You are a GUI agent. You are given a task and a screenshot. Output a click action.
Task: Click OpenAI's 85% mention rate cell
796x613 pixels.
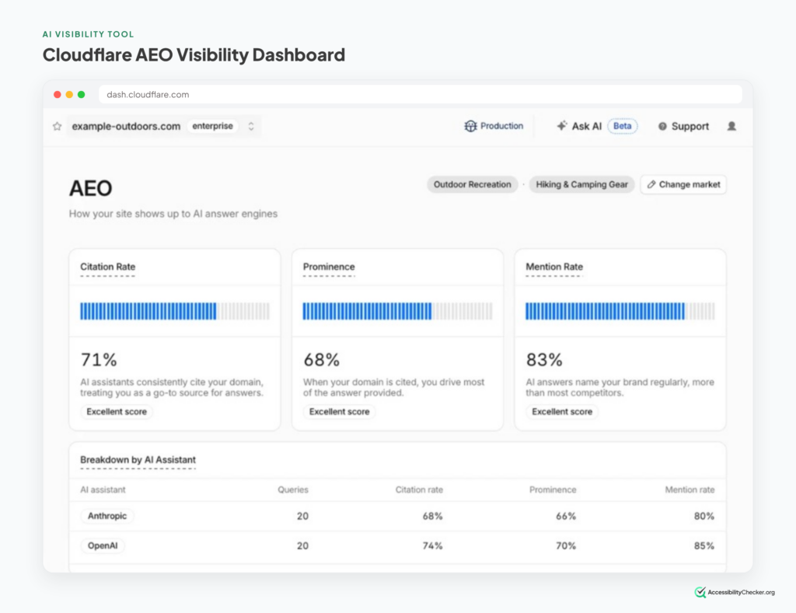point(704,546)
